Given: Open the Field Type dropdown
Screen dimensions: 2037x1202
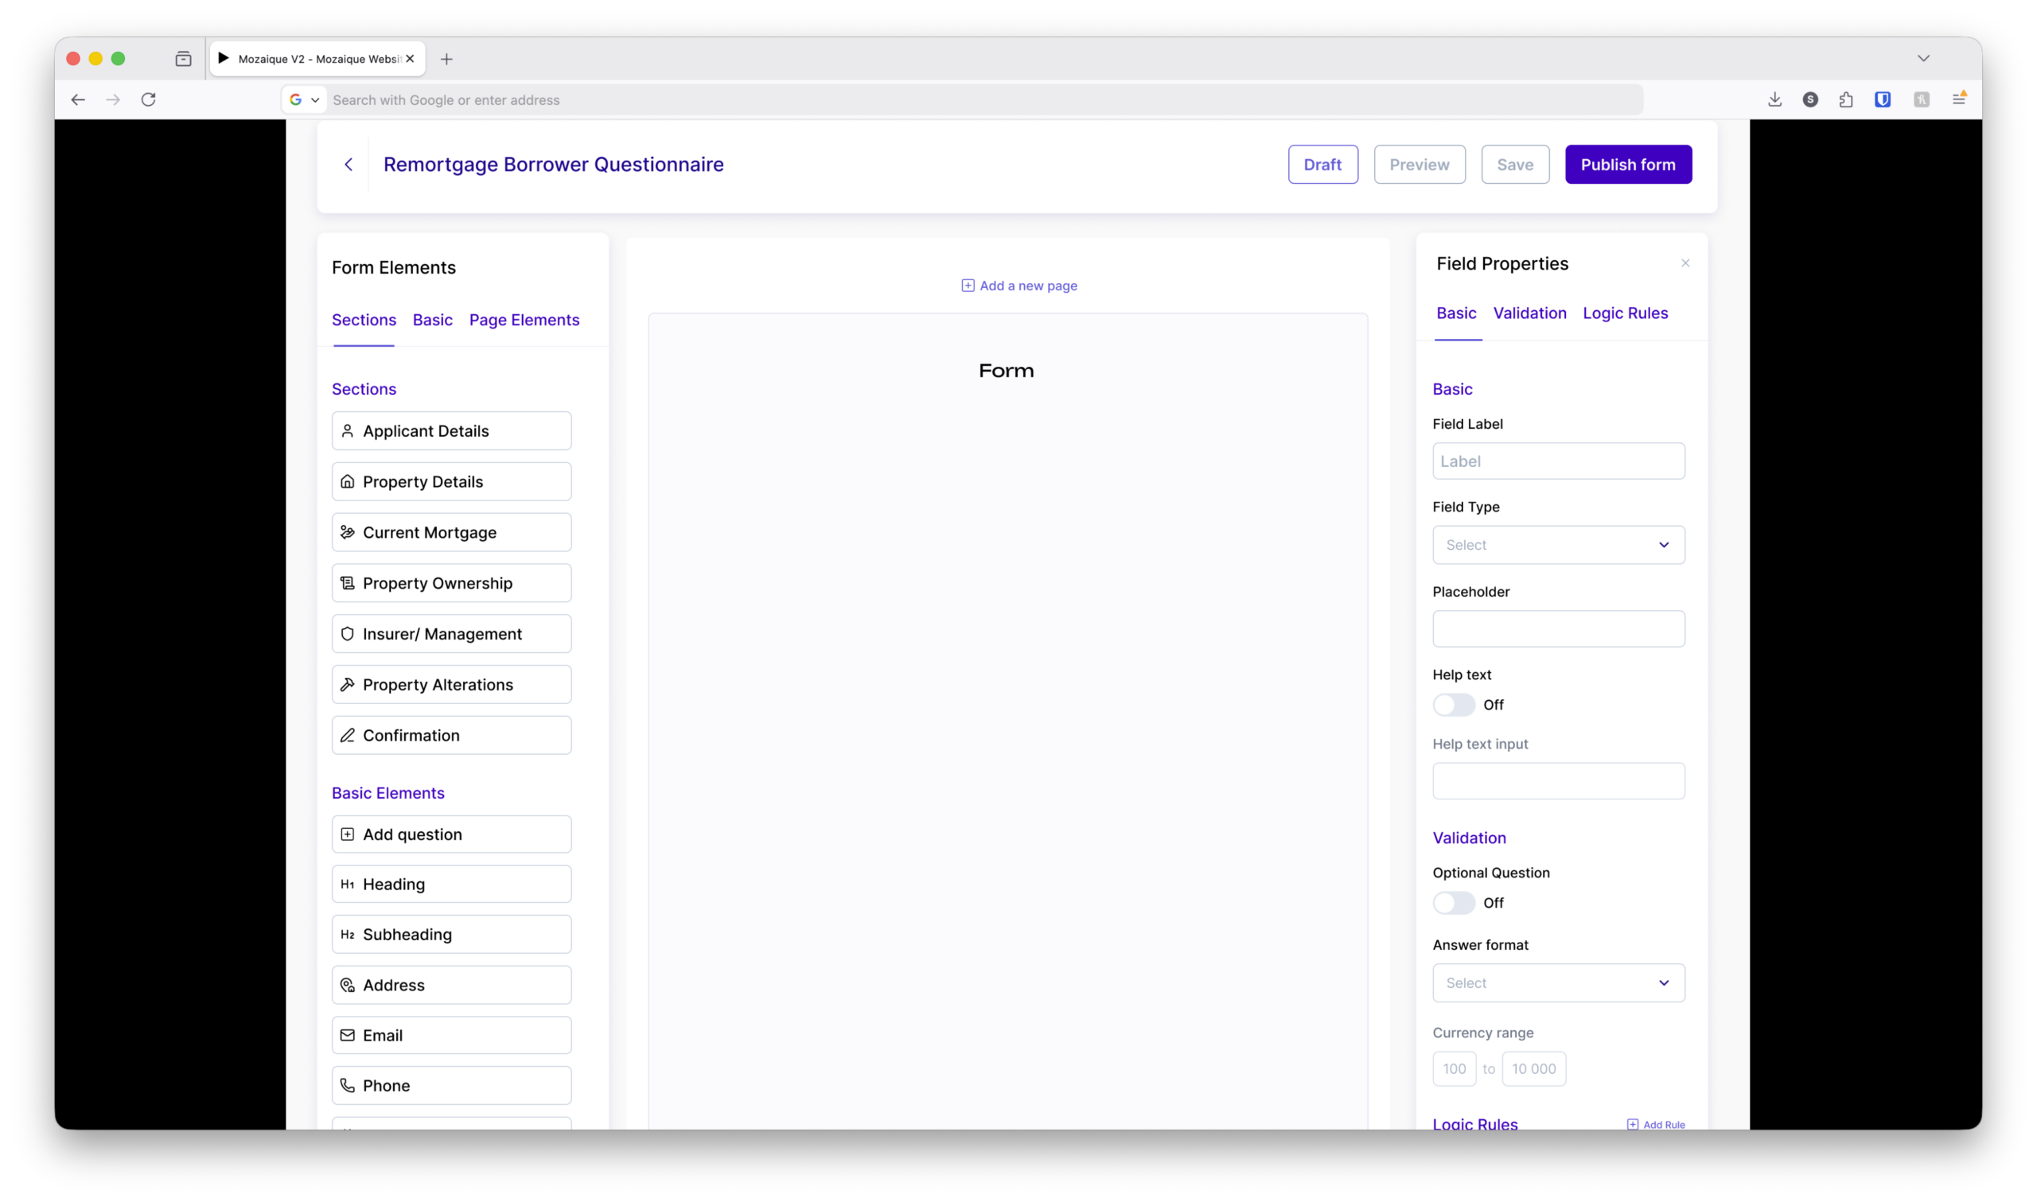Looking at the screenshot, I should pyautogui.click(x=1558, y=545).
